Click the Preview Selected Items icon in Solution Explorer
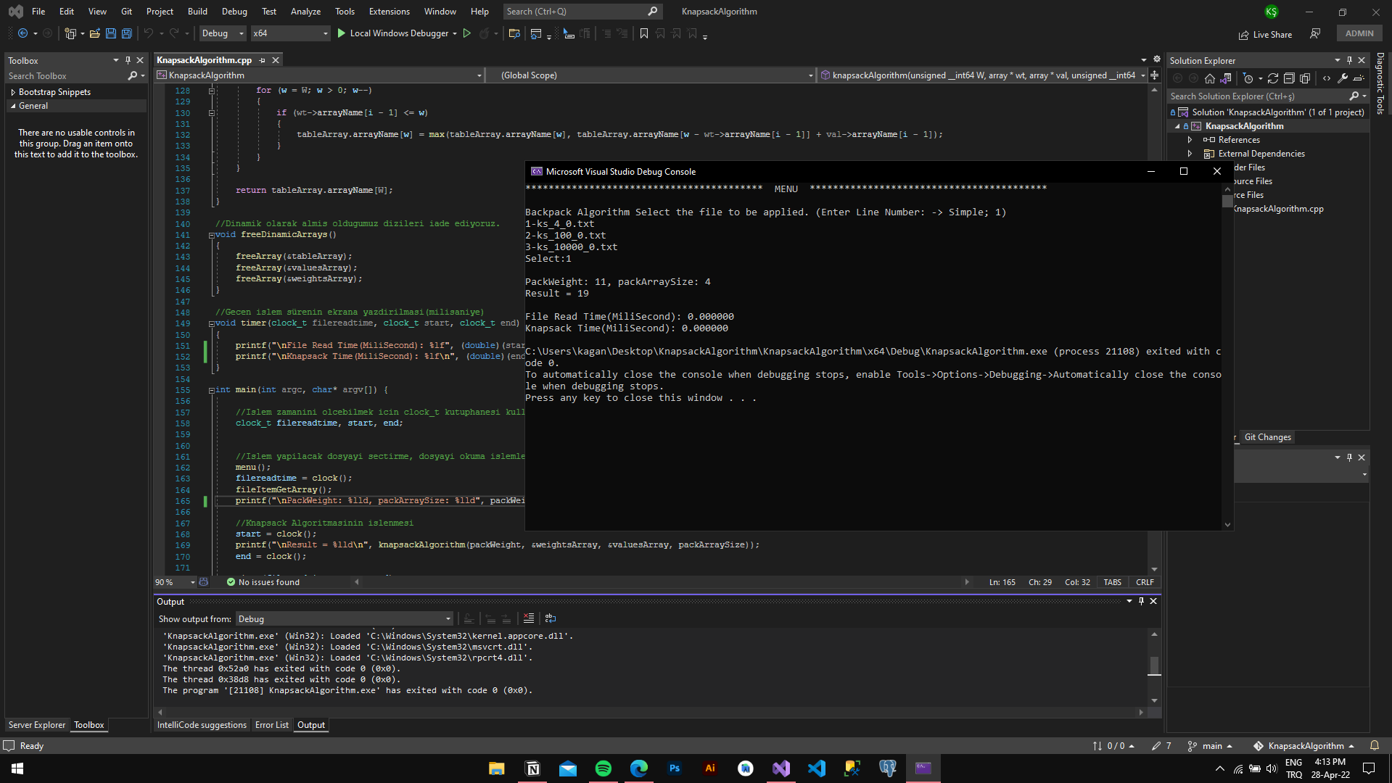 (1359, 78)
